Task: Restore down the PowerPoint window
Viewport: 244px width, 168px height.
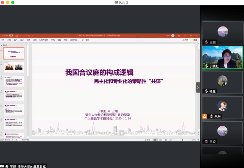Action: click(191, 36)
